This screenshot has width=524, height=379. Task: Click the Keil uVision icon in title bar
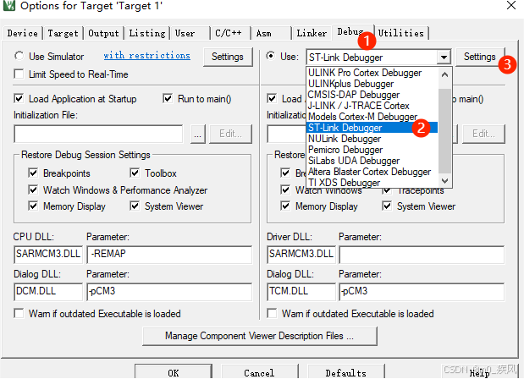click(9, 5)
